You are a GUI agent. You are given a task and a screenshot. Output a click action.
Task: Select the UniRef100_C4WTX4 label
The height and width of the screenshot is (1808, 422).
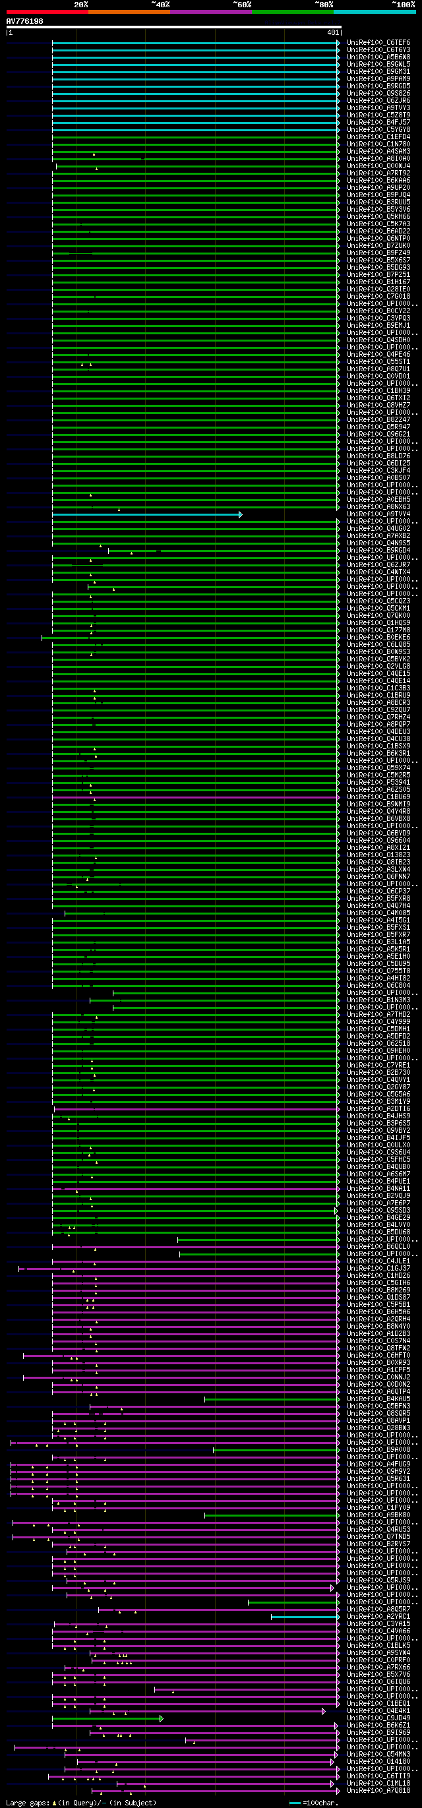tap(378, 572)
